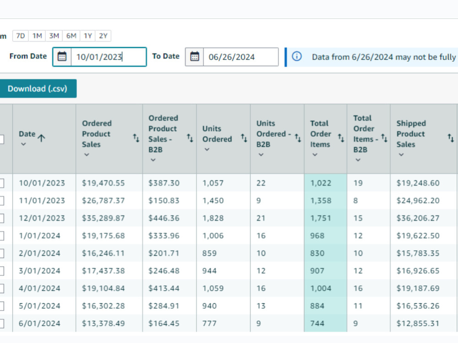Check the row checkbox for 1/01/2024
Viewport: 458px width, 343px height.
(x=1, y=236)
